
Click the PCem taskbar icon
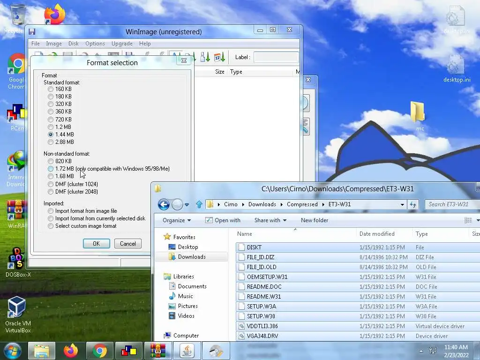(128, 351)
